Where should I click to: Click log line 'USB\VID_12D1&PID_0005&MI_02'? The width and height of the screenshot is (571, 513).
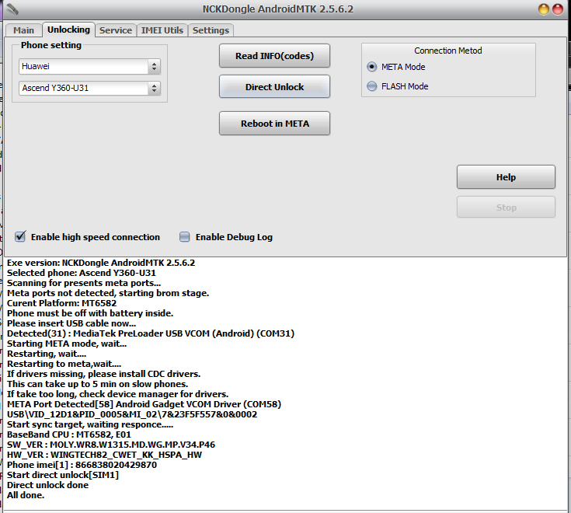(x=132, y=414)
